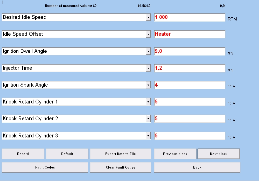259x181 pixels.
Task: Click the ms unit beside Ignition Dwell Angle
Action: tap(230, 53)
